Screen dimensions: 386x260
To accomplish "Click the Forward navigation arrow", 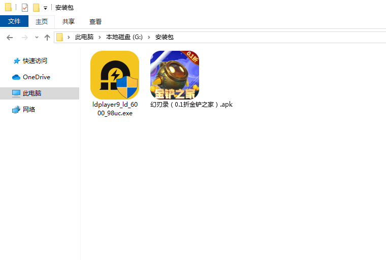I will click(x=24, y=38).
